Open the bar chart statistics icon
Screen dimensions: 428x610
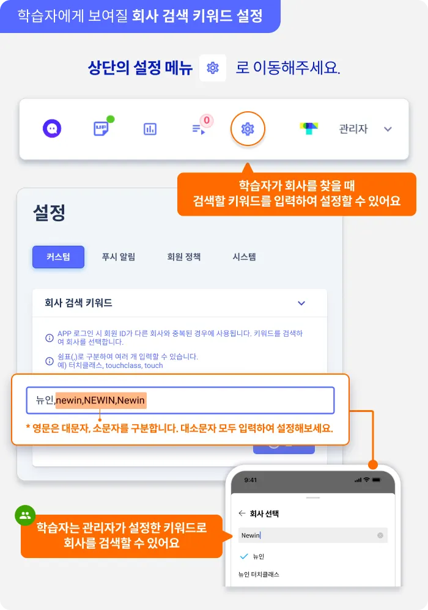tap(150, 129)
